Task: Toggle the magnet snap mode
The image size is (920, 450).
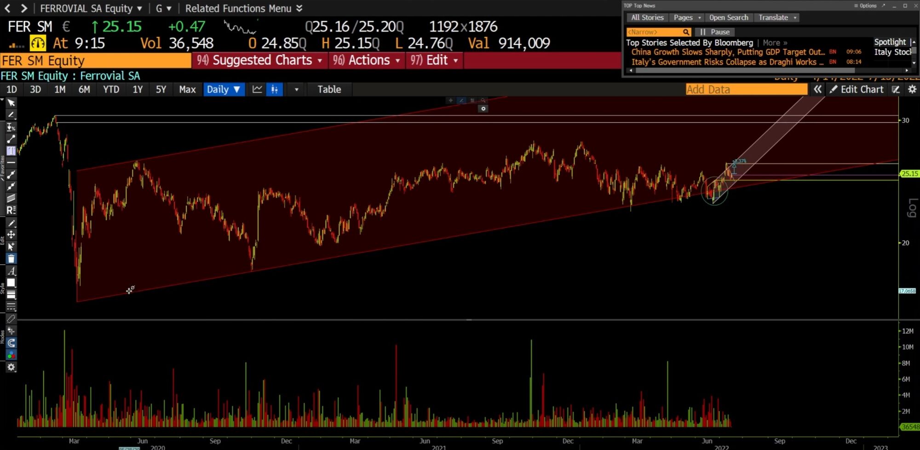Action: pos(11,343)
